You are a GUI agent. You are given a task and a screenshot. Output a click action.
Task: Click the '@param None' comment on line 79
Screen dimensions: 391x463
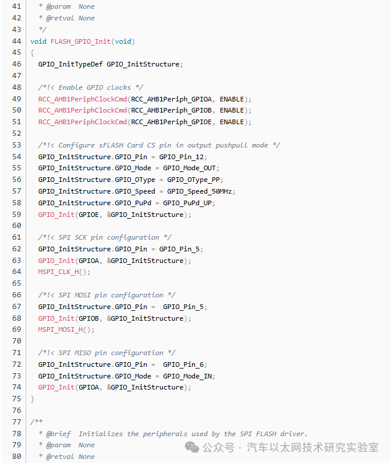(67, 445)
